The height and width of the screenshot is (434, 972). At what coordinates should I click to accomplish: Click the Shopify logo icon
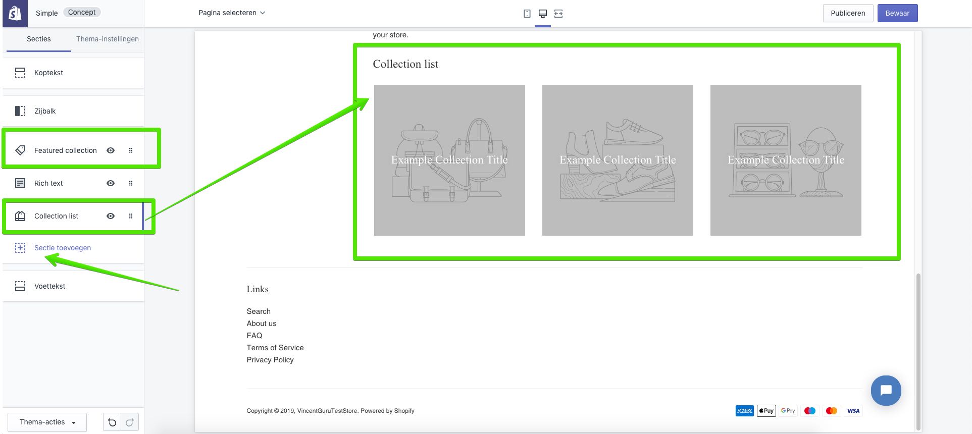15,13
